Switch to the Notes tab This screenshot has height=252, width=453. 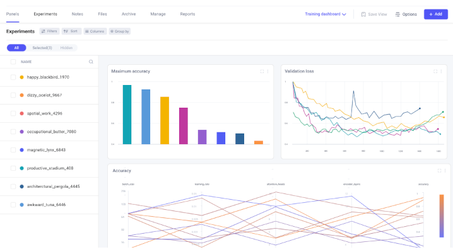78,14
